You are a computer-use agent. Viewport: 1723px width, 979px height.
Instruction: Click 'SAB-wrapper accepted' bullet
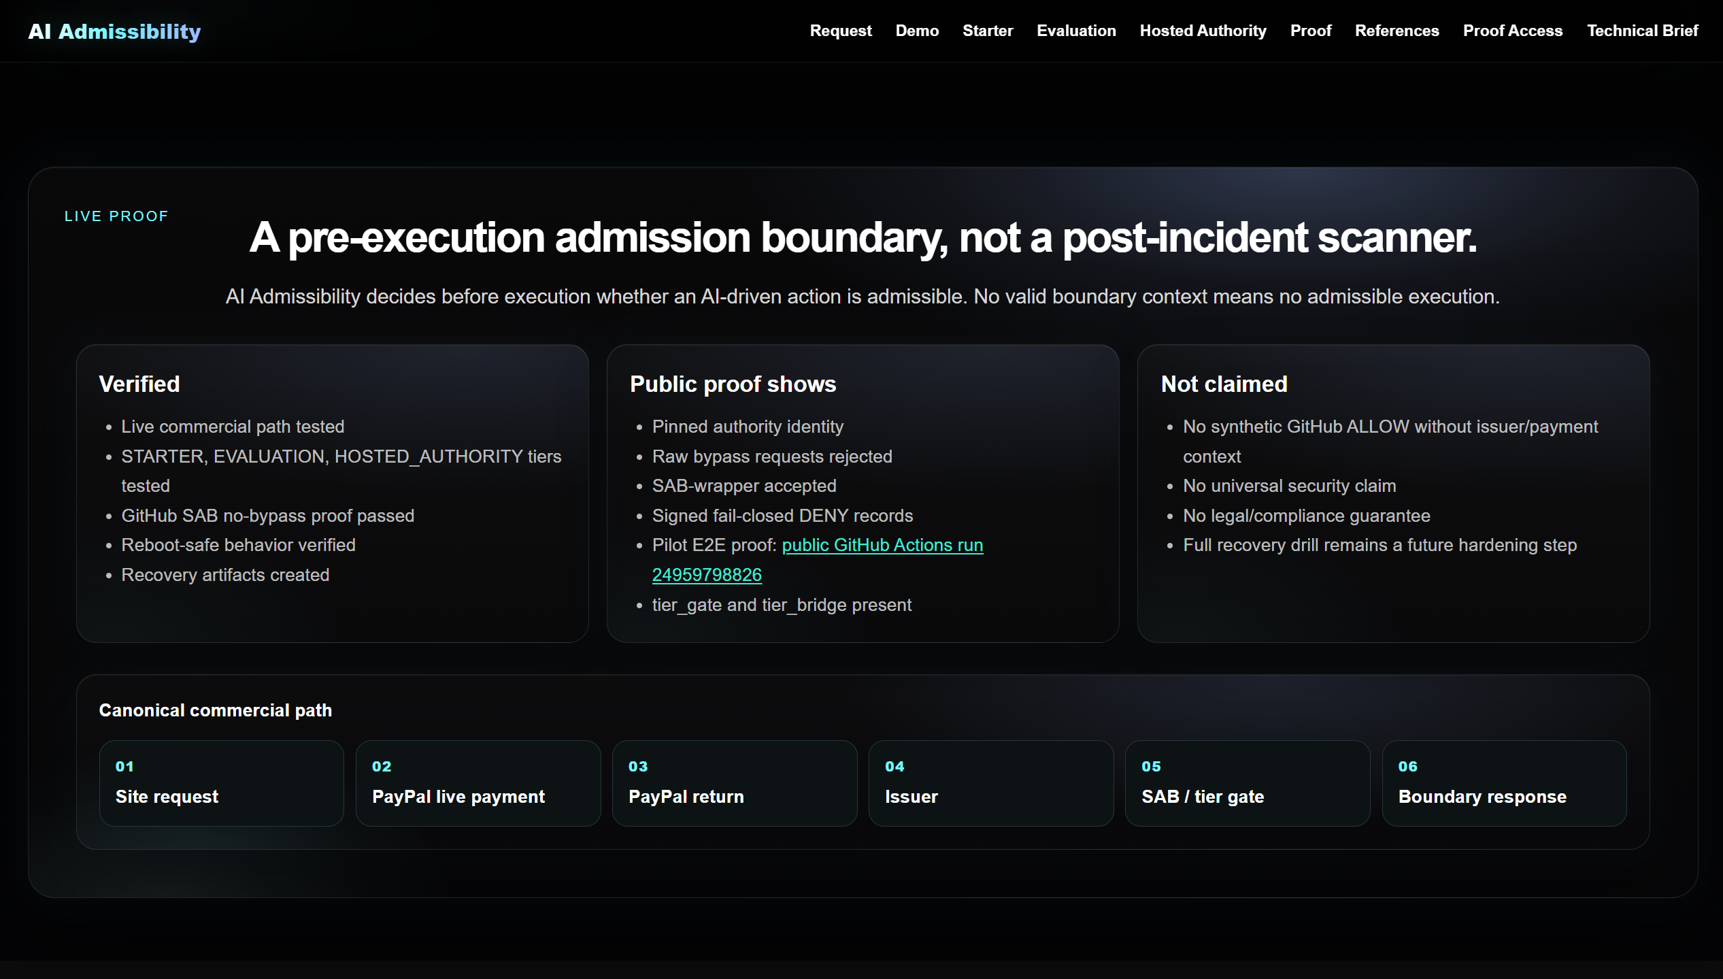[744, 486]
